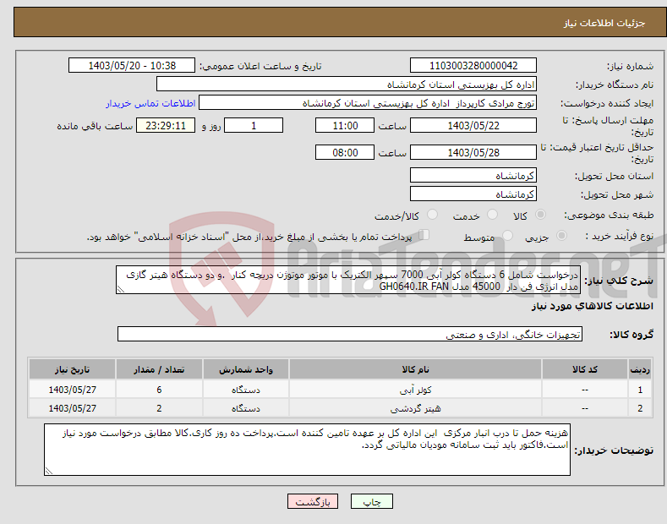Click the 08:00 time field
The width and height of the screenshot is (667, 524).
point(345,152)
